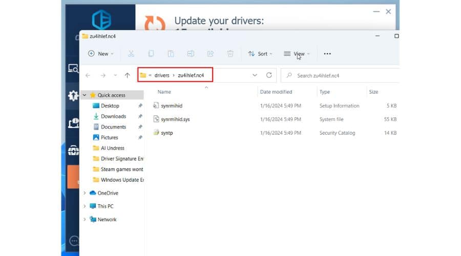Refresh the folder with the reload icon
Viewport: 461px width, 256px height.
coord(269,75)
